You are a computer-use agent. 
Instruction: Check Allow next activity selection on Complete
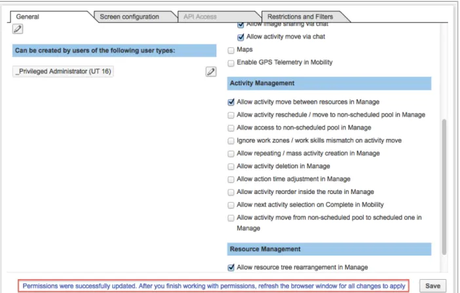[x=231, y=205]
